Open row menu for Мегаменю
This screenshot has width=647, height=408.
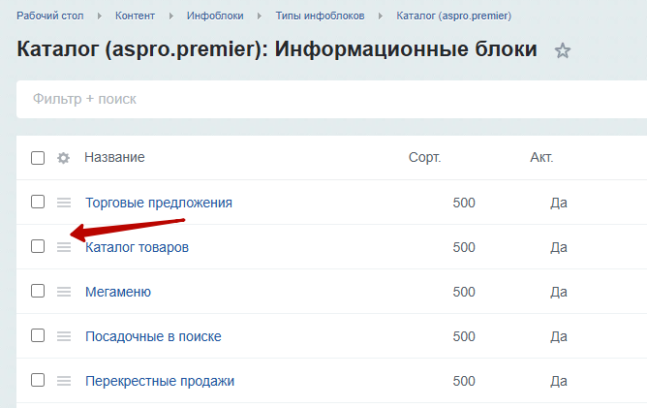point(64,292)
